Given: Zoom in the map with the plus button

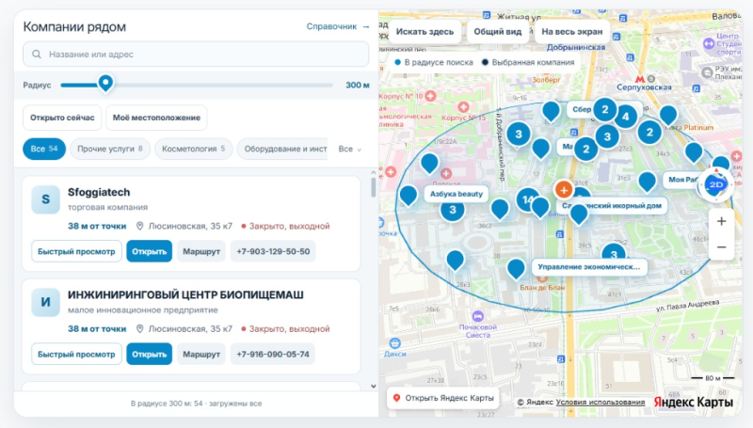Looking at the screenshot, I should [x=721, y=221].
